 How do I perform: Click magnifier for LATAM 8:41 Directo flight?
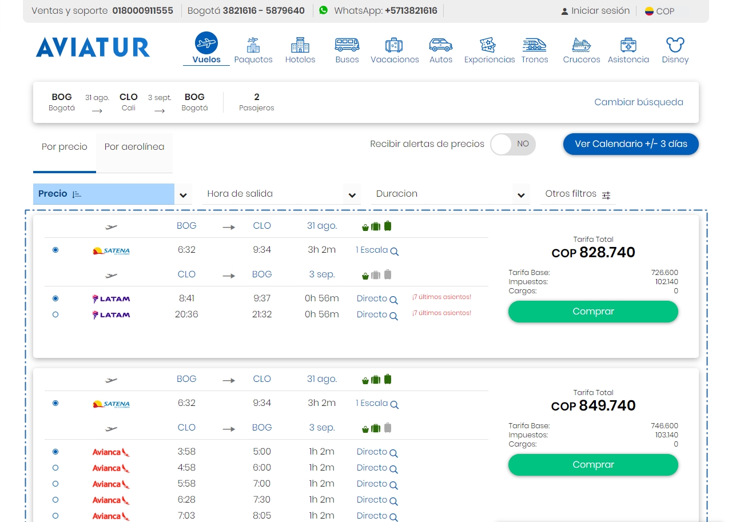tap(393, 300)
